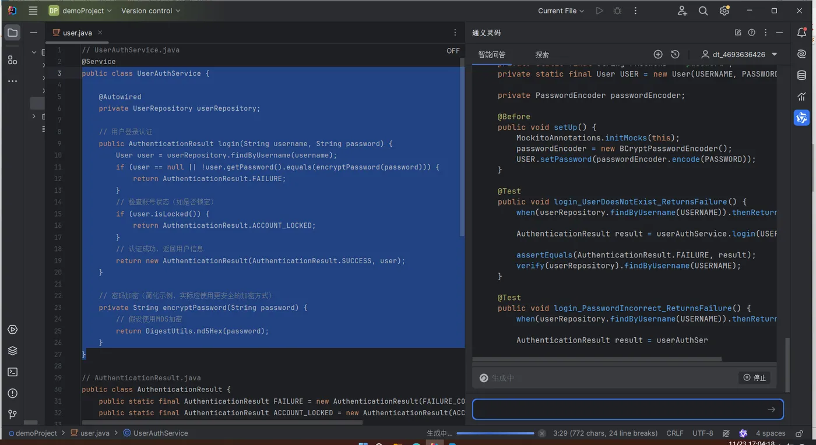Toggle the crossed-eye status bar icon
The height and width of the screenshot is (445, 816).
pos(726,433)
